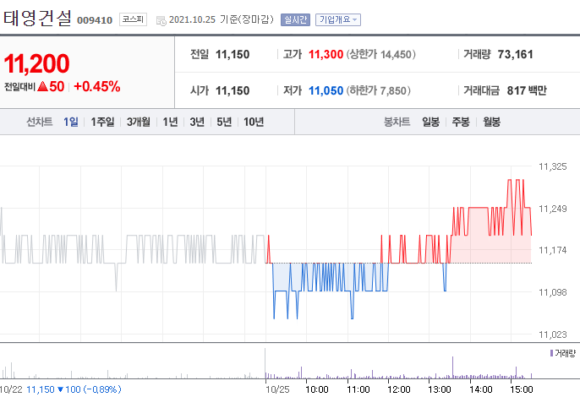Click the 코스피 market badge
The height and width of the screenshot is (397, 580).
pos(134,19)
